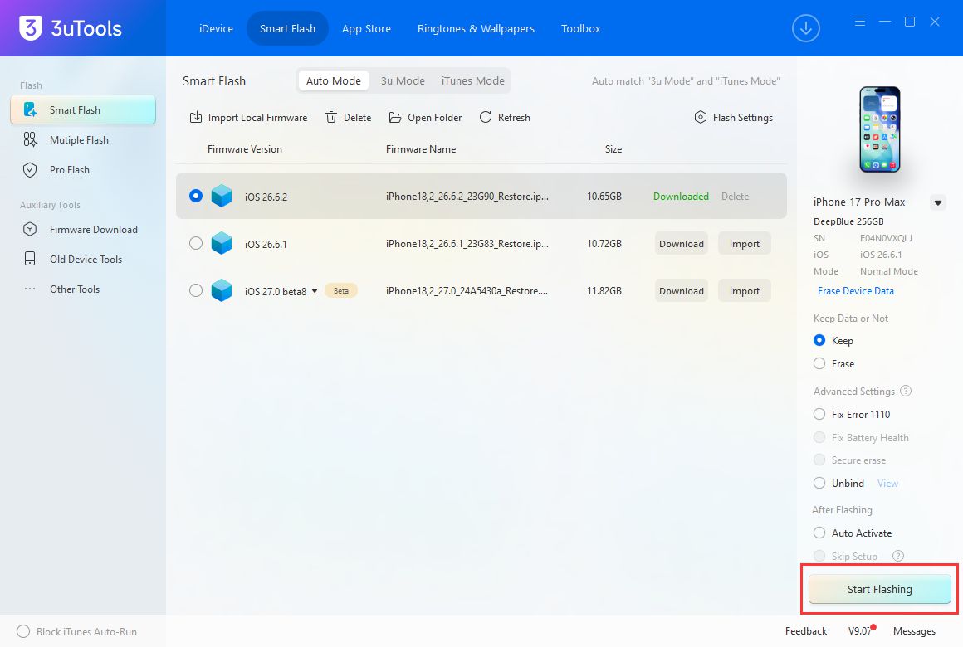This screenshot has width=963, height=647.
Task: Open the download manager arrow icon
Action: pyautogui.click(x=806, y=28)
